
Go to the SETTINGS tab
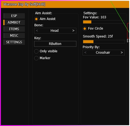14,42
